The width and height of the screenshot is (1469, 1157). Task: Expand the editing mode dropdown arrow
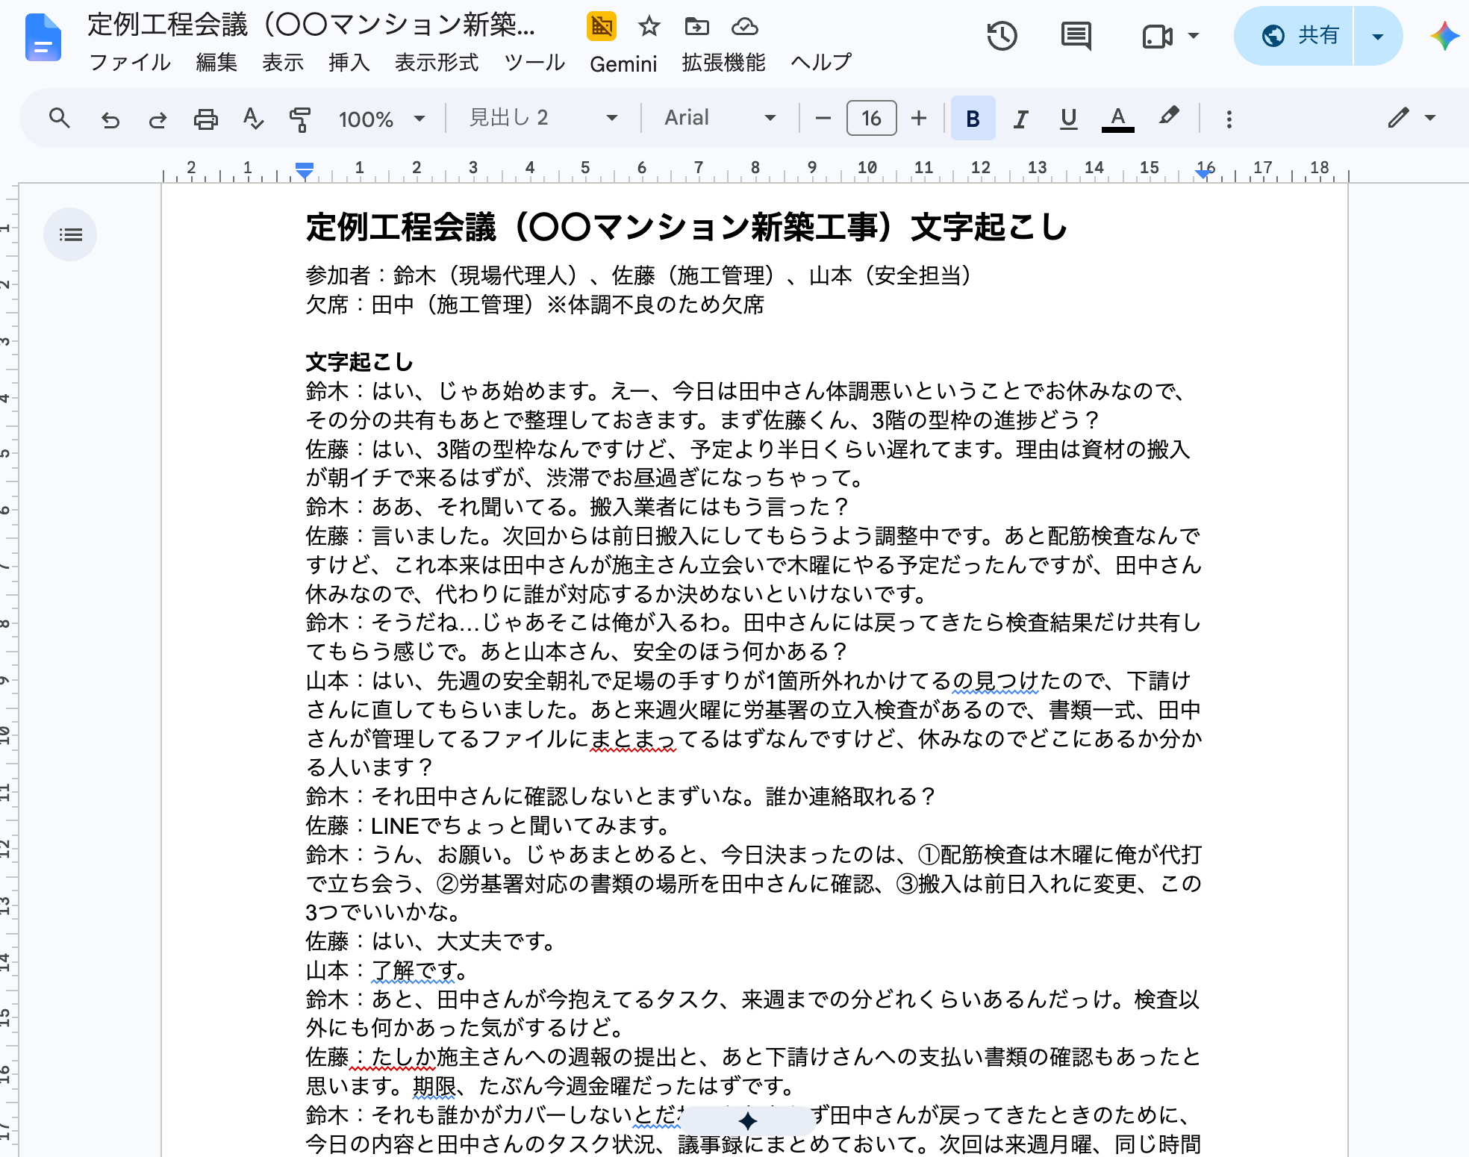click(1430, 117)
